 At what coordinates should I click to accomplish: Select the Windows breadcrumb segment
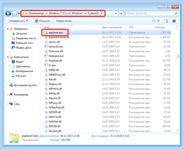point(77,13)
